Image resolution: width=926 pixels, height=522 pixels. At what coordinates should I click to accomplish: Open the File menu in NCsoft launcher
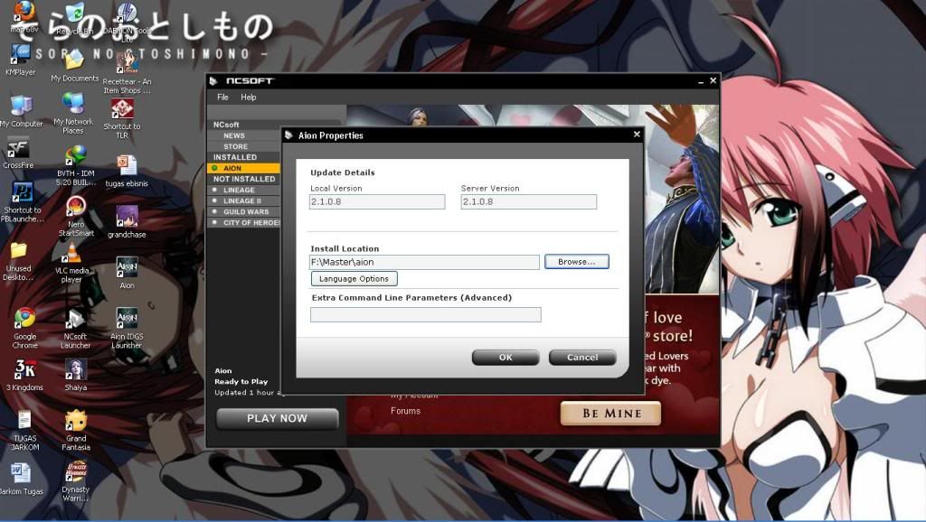222,98
